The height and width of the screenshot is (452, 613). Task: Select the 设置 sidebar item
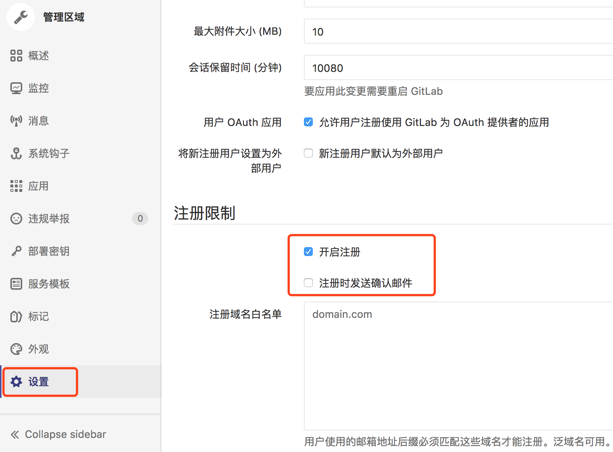80,382
